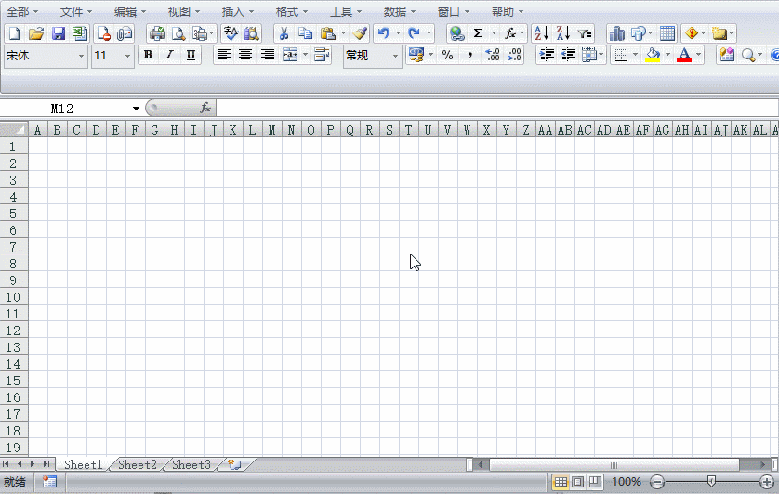
Task: Align text left
Action: 223,55
